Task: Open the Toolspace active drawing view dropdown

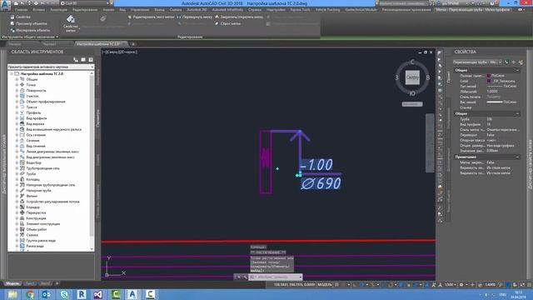Action: pos(51,67)
